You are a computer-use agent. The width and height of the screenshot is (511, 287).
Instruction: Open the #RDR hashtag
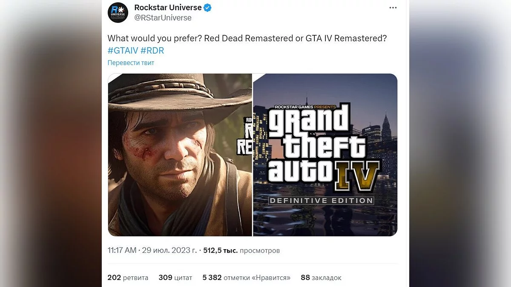[152, 50]
